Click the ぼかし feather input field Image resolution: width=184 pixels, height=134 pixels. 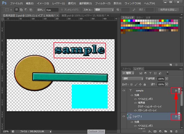point(52,10)
